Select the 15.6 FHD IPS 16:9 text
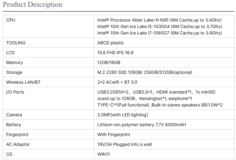This screenshot has width=236, height=160. (115, 53)
